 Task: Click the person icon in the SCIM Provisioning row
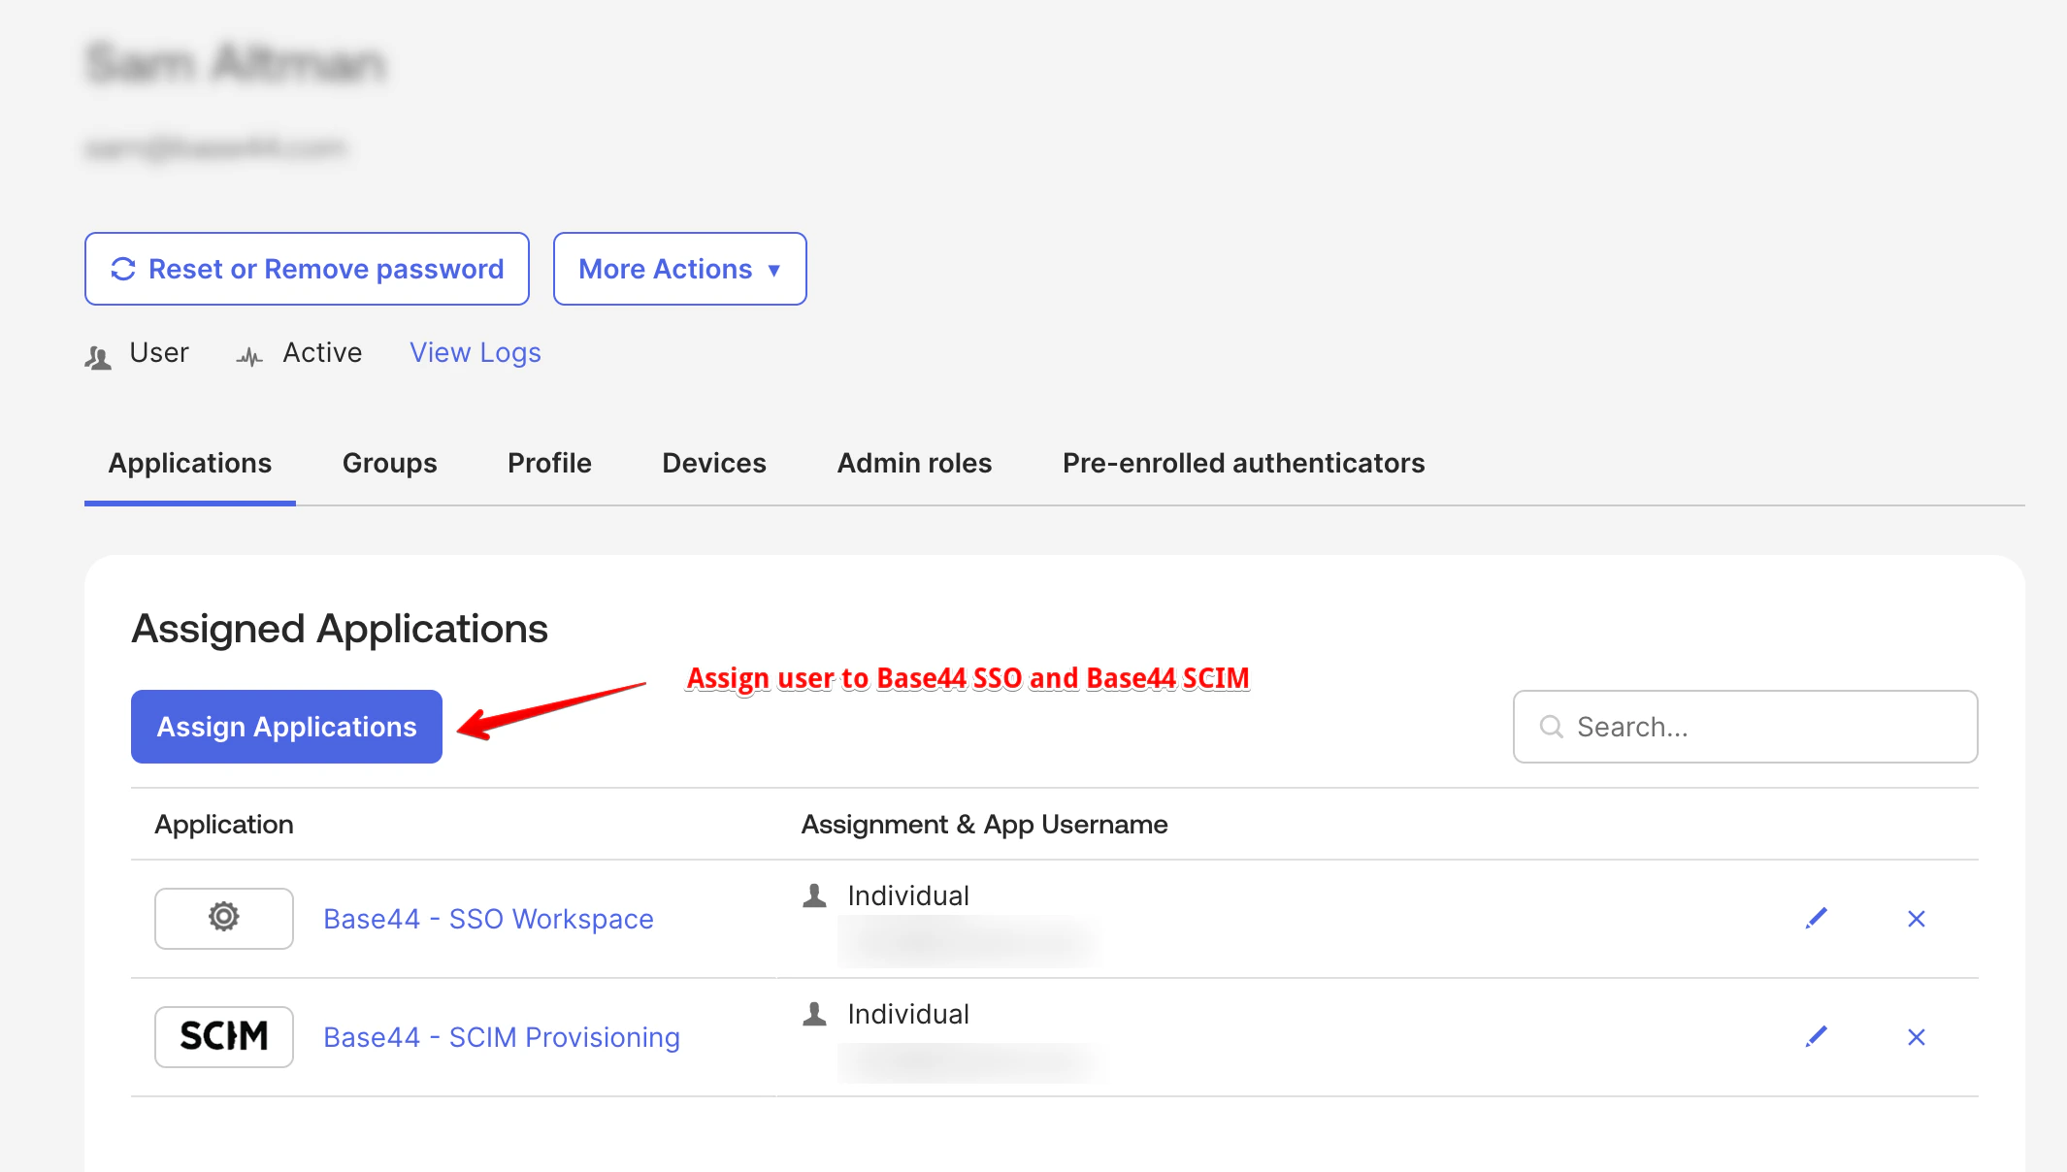tap(815, 1014)
